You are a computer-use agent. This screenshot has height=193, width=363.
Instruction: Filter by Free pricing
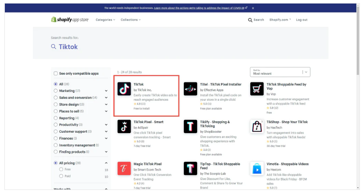[x=61, y=169]
